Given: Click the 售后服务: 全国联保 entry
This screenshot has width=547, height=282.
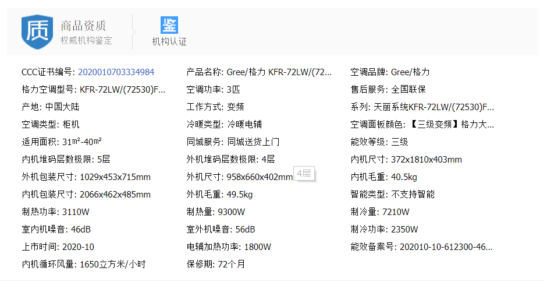Looking at the screenshot, I should (x=388, y=90).
